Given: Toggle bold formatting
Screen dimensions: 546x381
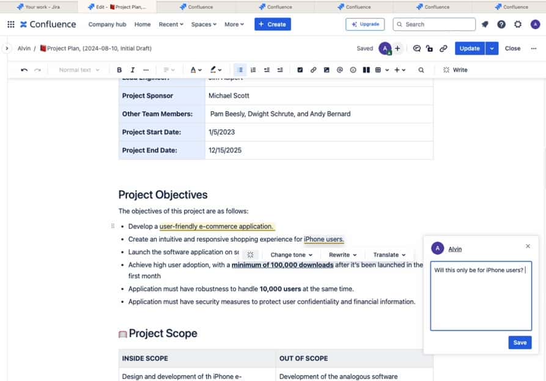Looking at the screenshot, I should [x=119, y=70].
